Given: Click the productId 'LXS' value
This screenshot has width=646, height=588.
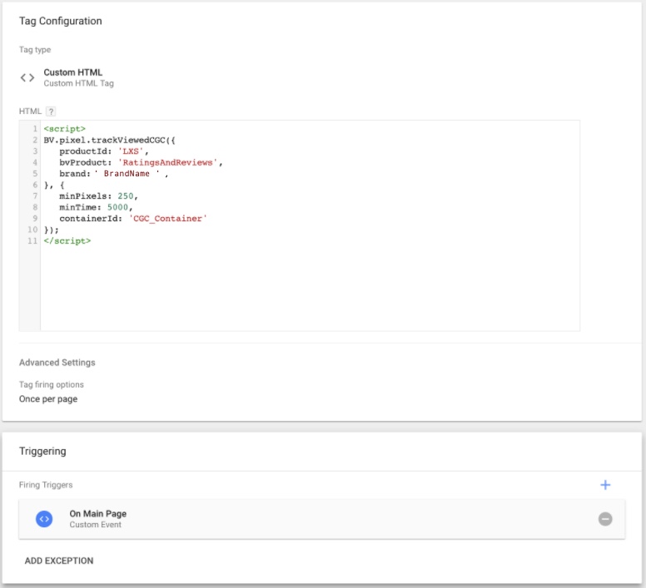Looking at the screenshot, I should pos(131,151).
